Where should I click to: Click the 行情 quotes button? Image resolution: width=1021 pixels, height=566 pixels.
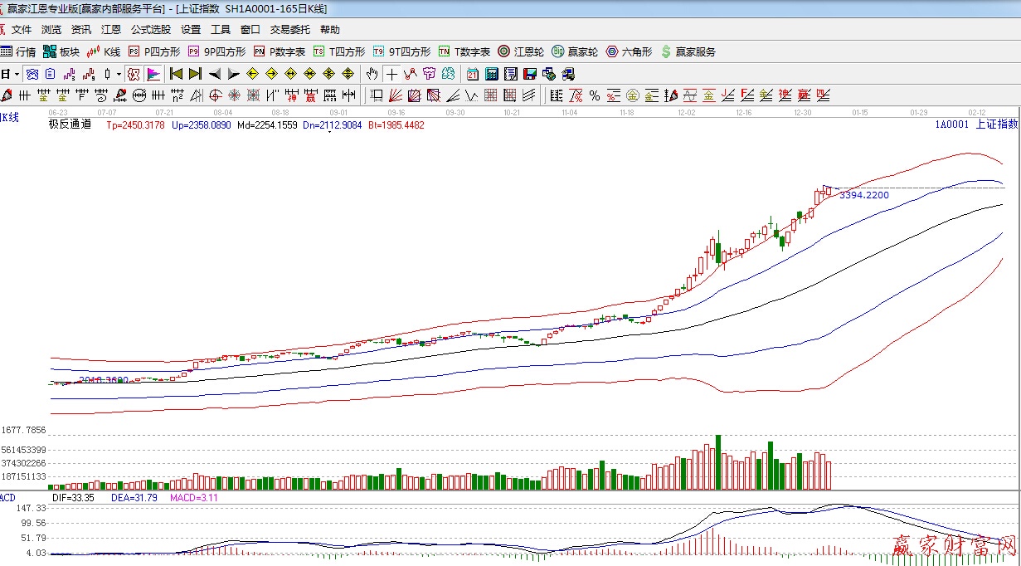(x=19, y=51)
